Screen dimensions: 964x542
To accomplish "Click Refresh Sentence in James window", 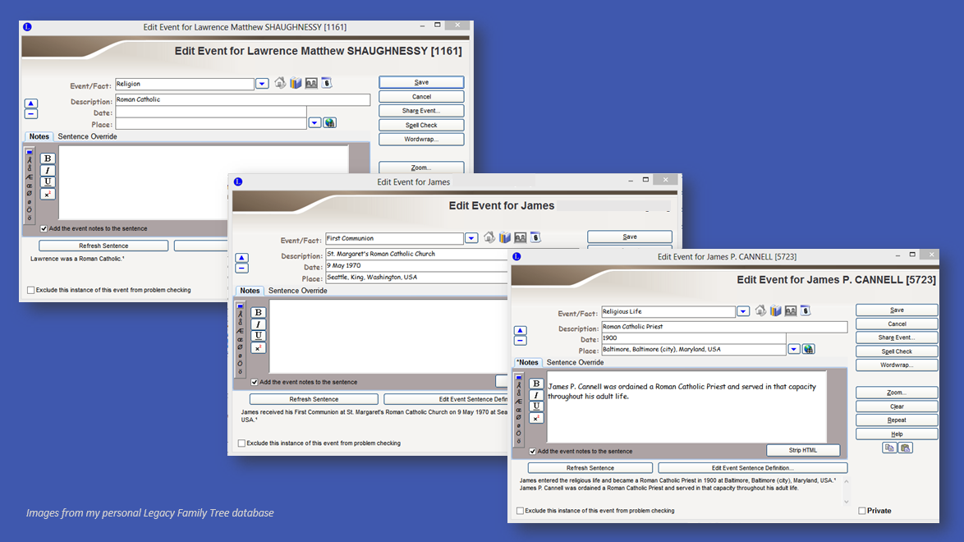I will (x=314, y=399).
